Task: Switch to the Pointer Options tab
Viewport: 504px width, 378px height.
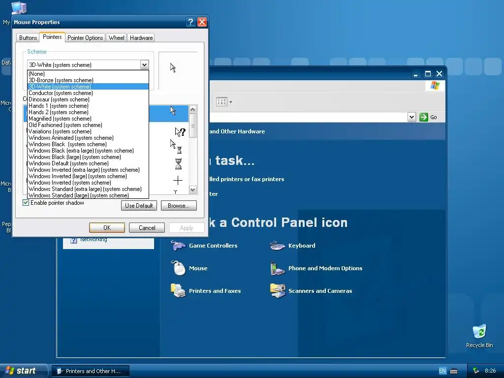Action: [x=85, y=38]
